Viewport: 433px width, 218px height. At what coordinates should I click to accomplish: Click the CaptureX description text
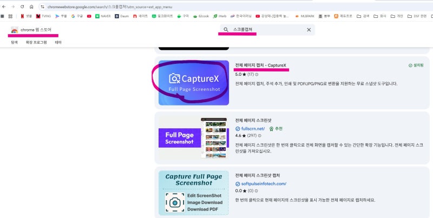pos(316,84)
